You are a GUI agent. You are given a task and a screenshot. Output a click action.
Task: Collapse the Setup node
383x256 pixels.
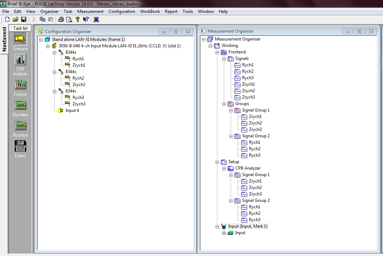tap(217, 162)
